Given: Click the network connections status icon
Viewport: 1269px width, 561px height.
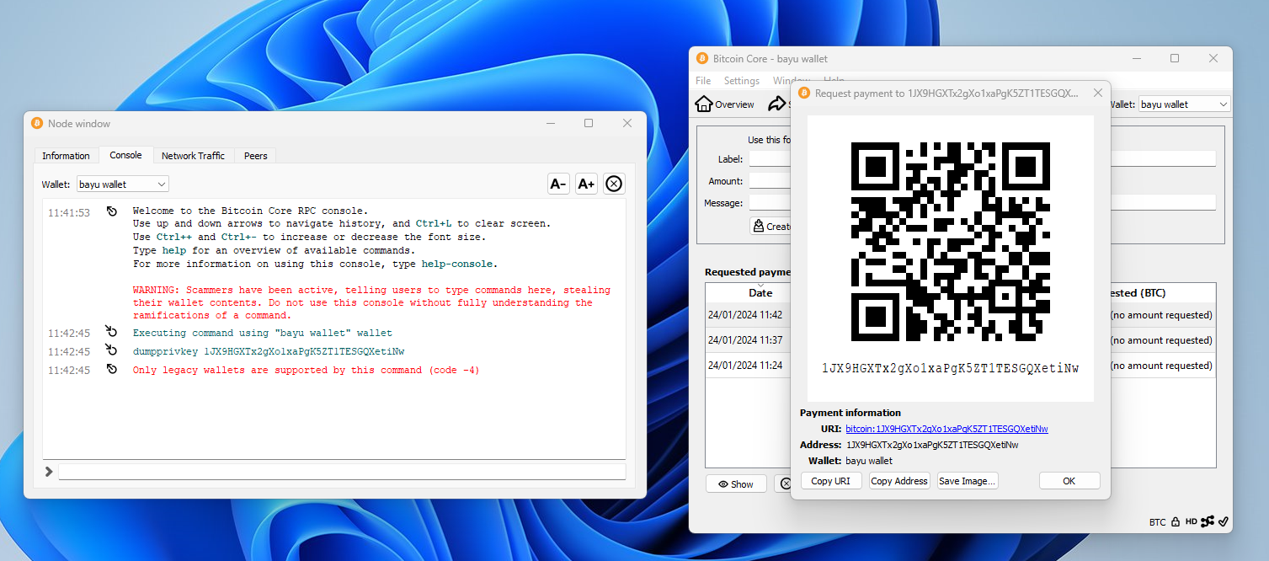Looking at the screenshot, I should point(1208,521).
